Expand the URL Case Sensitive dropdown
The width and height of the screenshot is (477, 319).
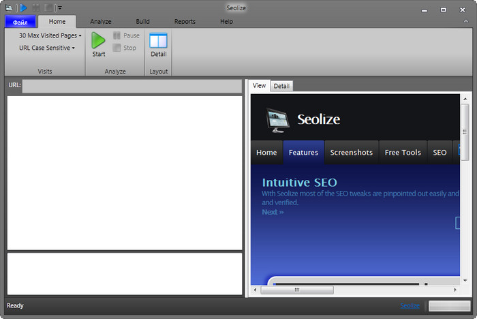point(46,48)
